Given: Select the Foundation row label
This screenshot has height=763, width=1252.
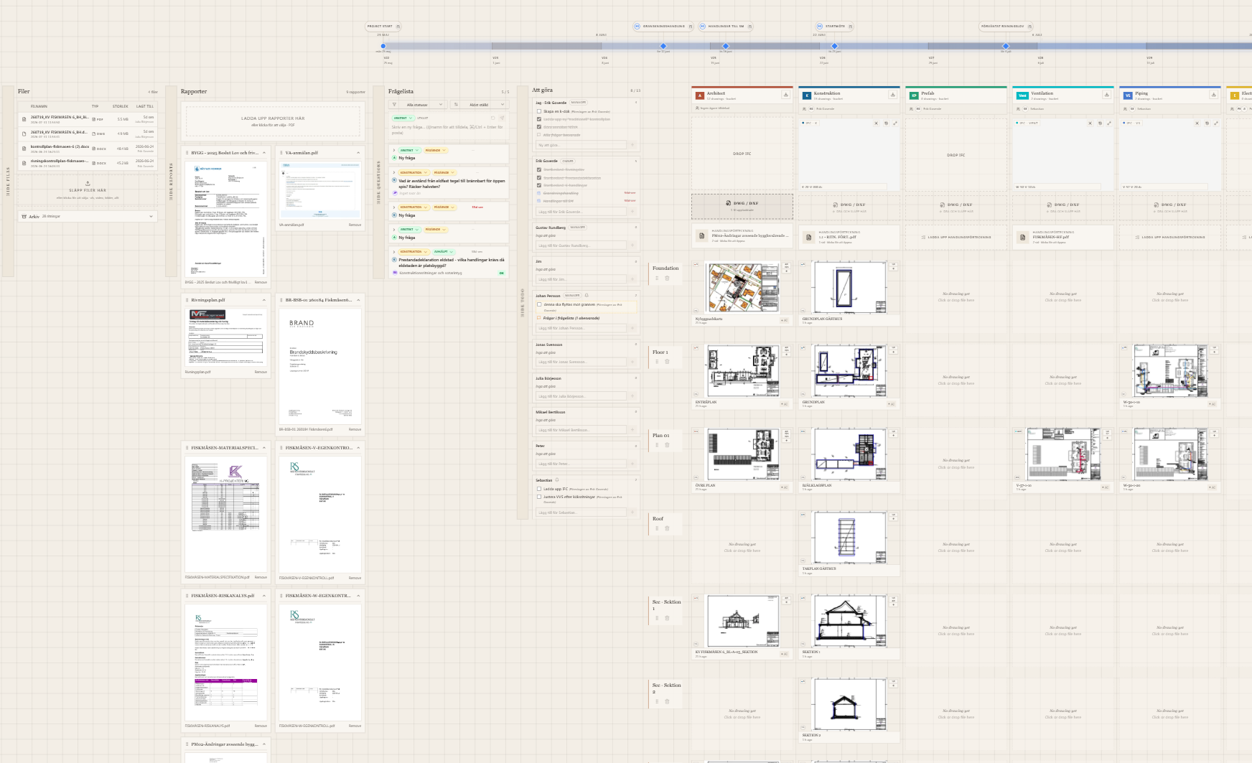Looking at the screenshot, I should [665, 268].
